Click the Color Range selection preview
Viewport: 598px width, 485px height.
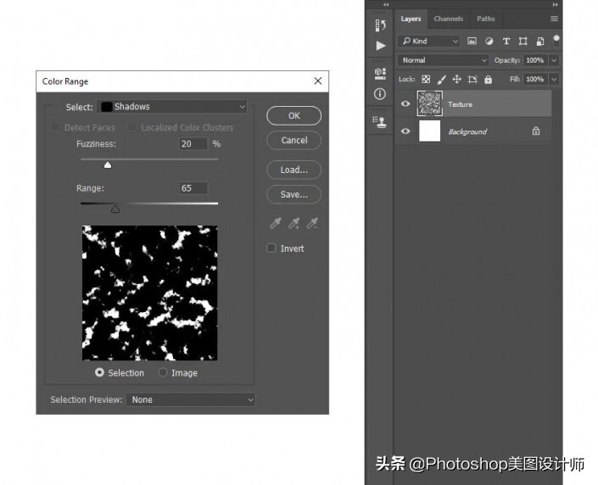click(149, 293)
